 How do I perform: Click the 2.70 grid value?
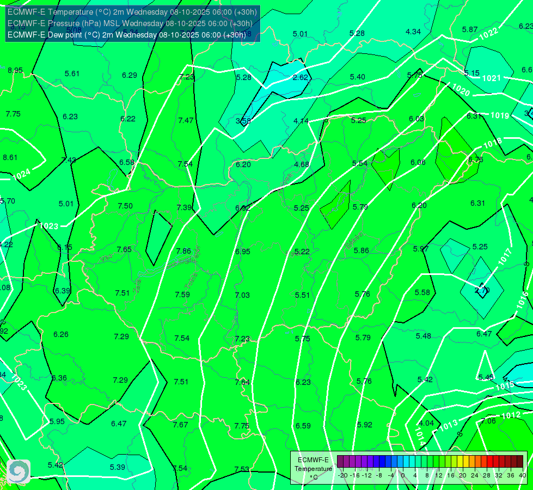pos(482,290)
